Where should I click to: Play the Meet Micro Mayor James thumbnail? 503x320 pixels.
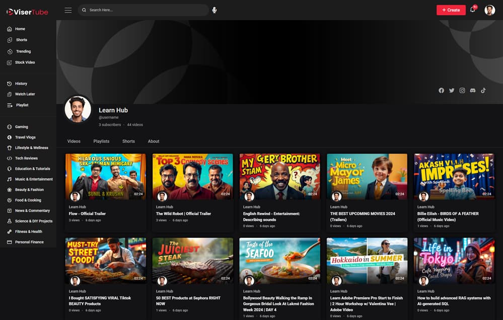pos(367,177)
